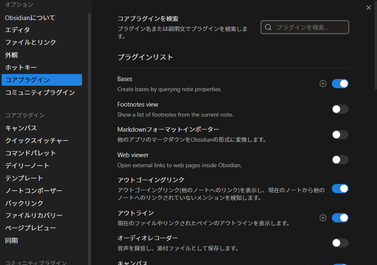Close the settings dialog with the X

click(x=368, y=8)
